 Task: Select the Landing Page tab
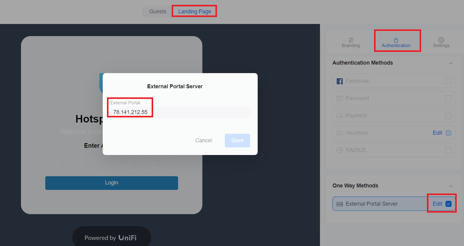point(194,11)
